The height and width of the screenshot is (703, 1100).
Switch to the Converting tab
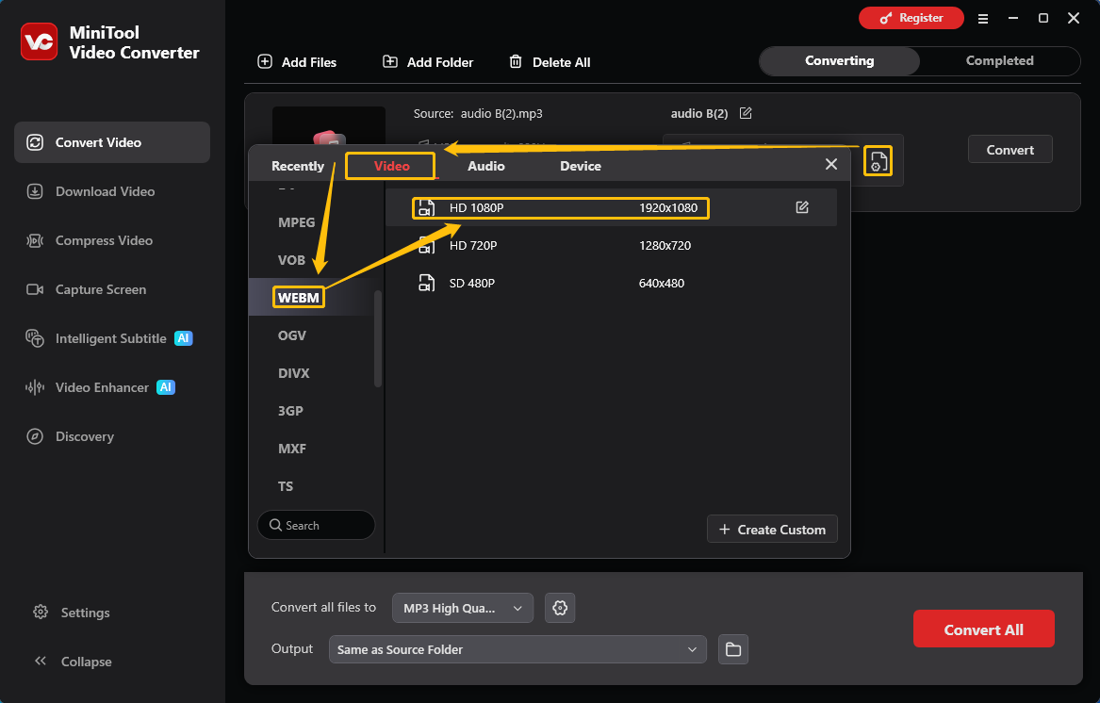(839, 61)
